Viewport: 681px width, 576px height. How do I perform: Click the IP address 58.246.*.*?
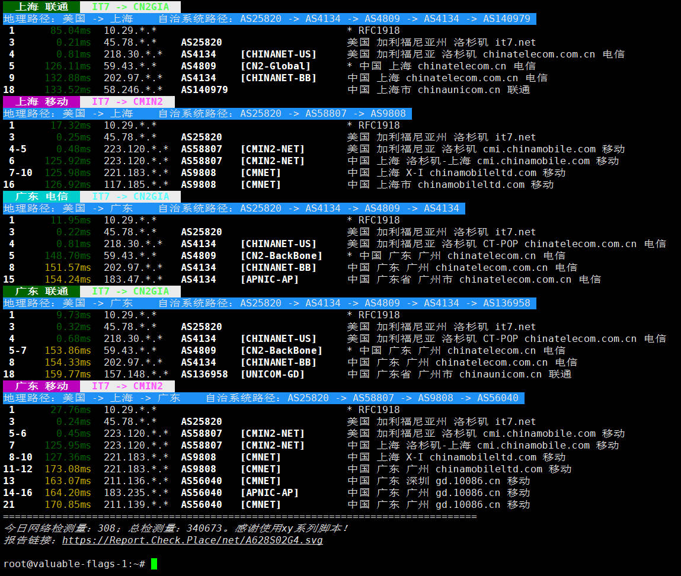coord(133,89)
